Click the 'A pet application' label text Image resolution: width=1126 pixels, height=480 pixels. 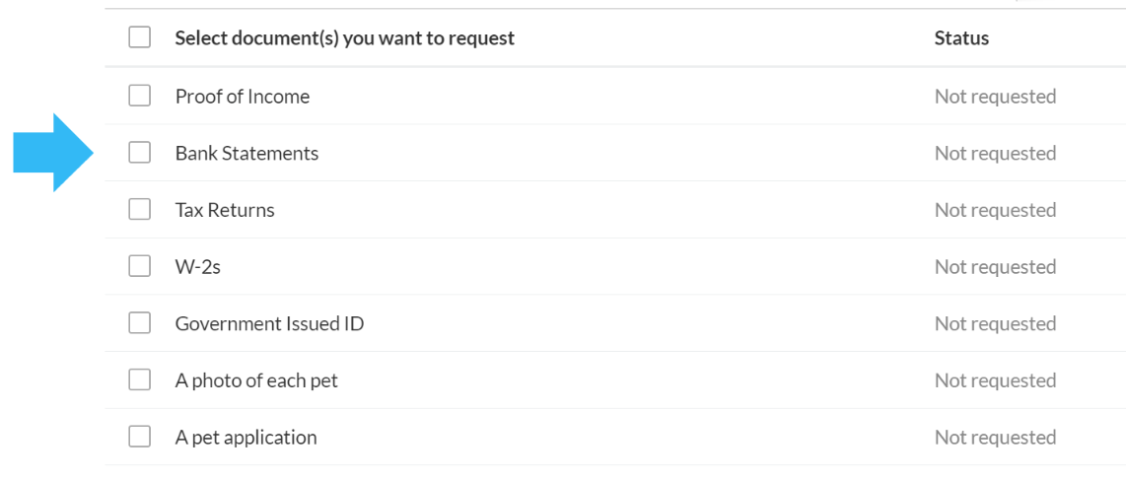pos(246,438)
